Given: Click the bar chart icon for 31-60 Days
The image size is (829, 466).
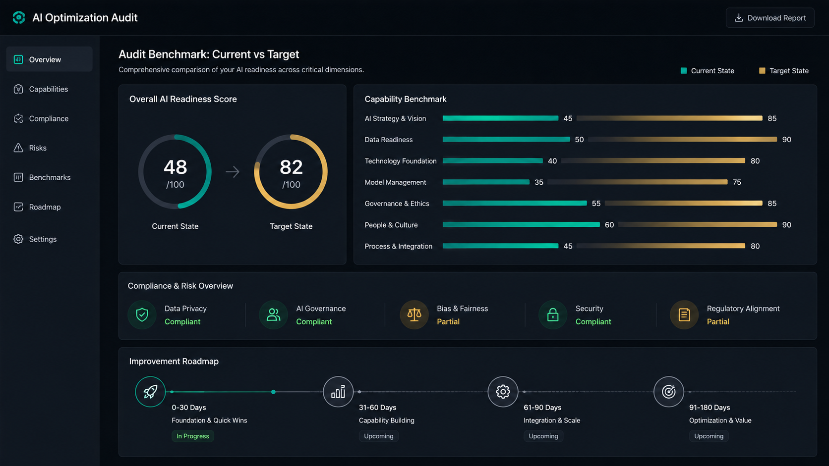Looking at the screenshot, I should [338, 392].
